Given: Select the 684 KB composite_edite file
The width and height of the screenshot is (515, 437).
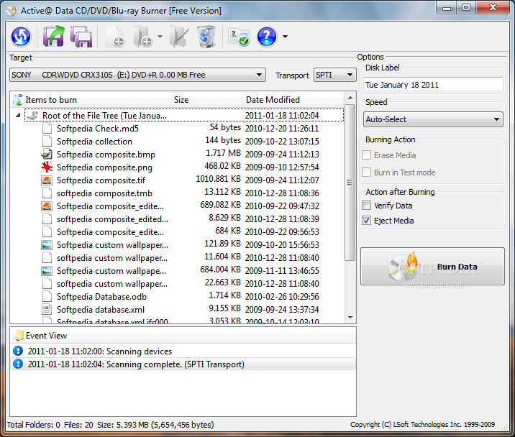Looking at the screenshot, I should coord(110,232).
